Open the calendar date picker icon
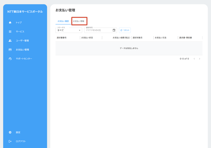 (114, 30)
